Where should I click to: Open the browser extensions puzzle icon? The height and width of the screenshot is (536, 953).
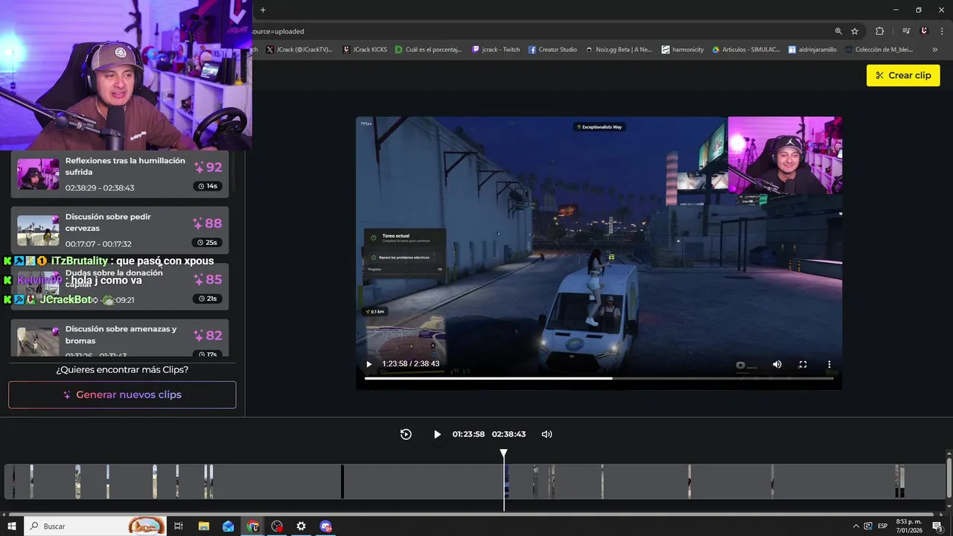(x=880, y=31)
